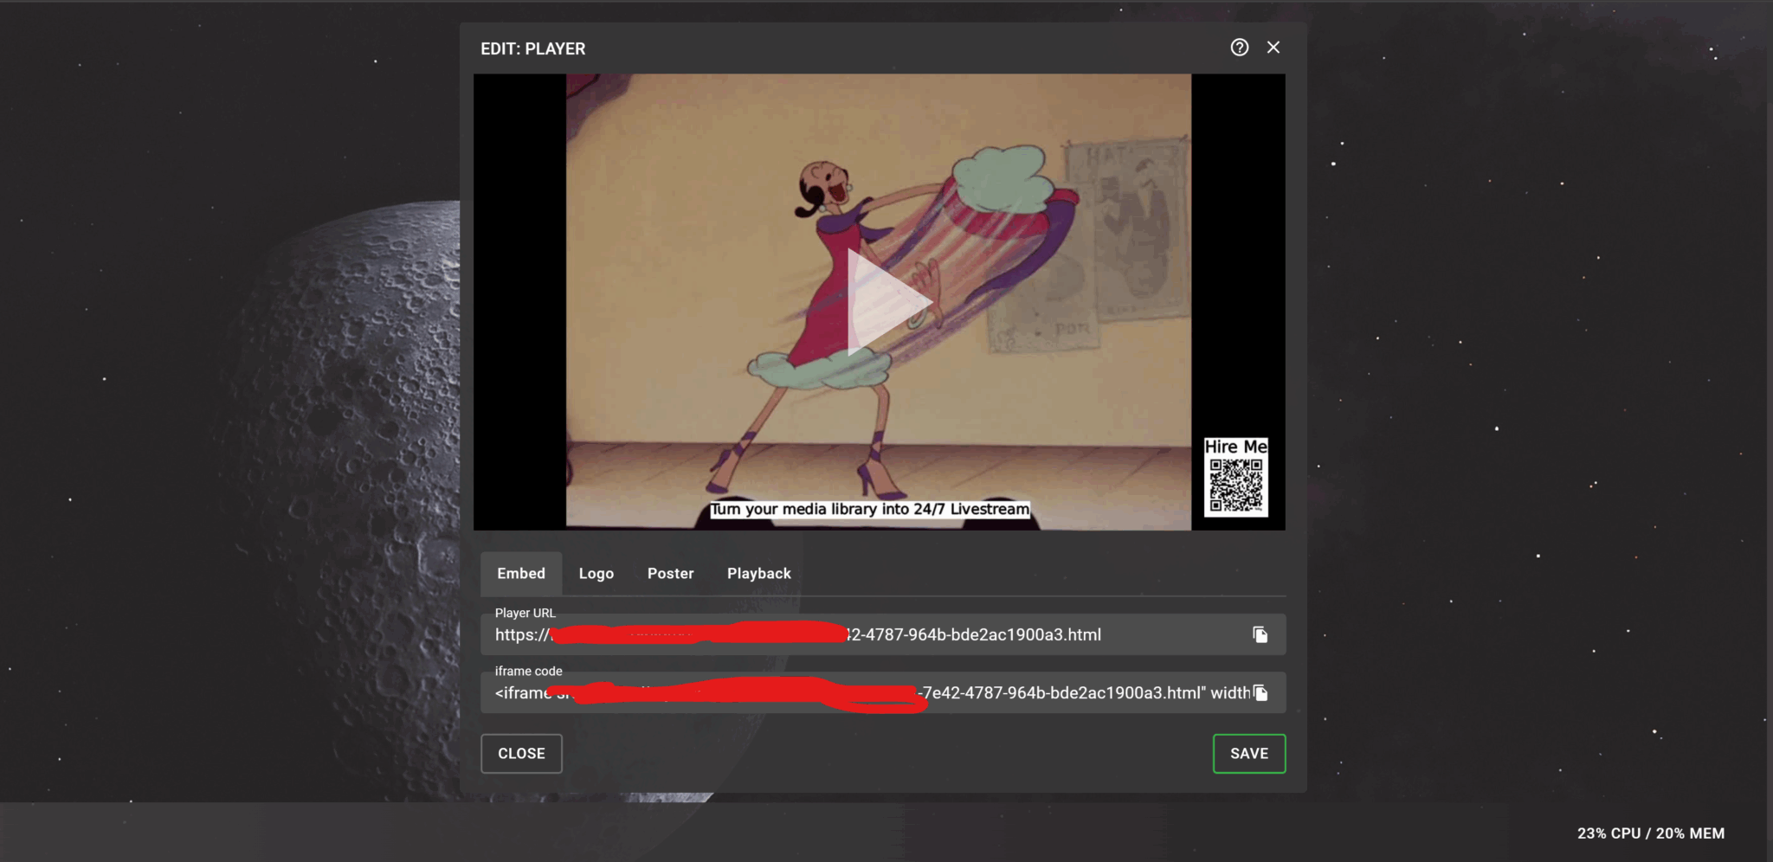1773x862 pixels.
Task: Copy the iframe code to clipboard
Action: (x=1260, y=692)
